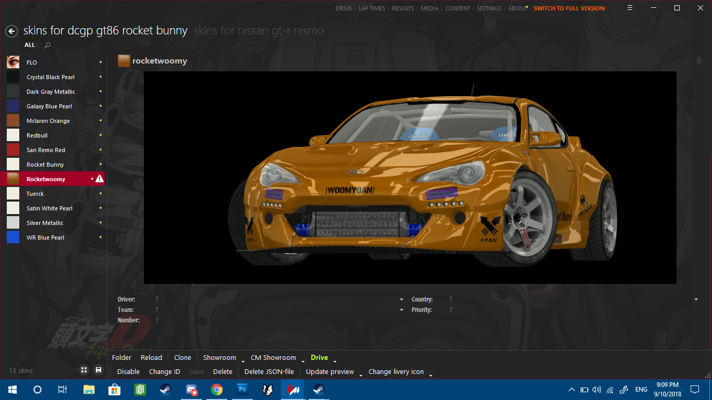Select the Tuerck skin
712x400 pixels.
53,193
